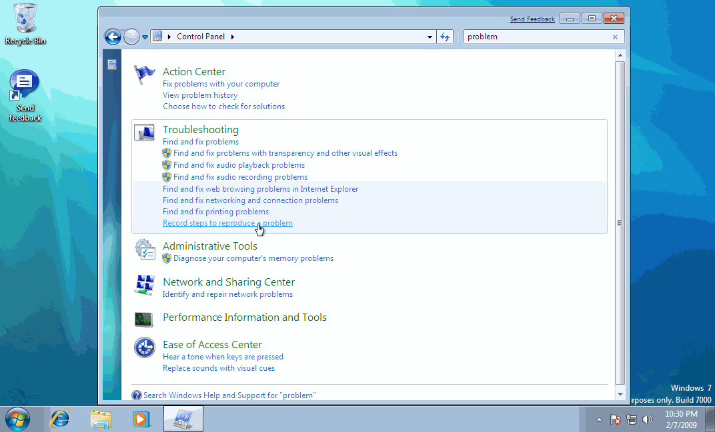The width and height of the screenshot is (715, 432).
Task: Click the Find and fix problems link
Action: 201,142
